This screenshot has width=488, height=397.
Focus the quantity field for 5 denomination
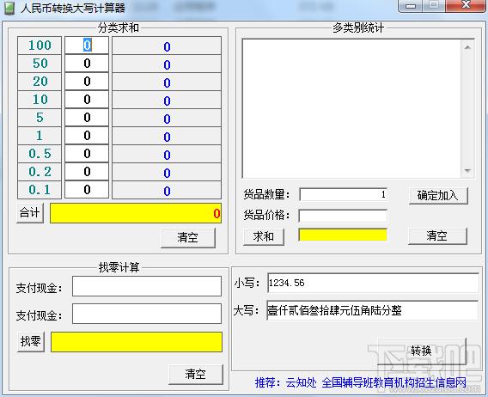(87, 118)
